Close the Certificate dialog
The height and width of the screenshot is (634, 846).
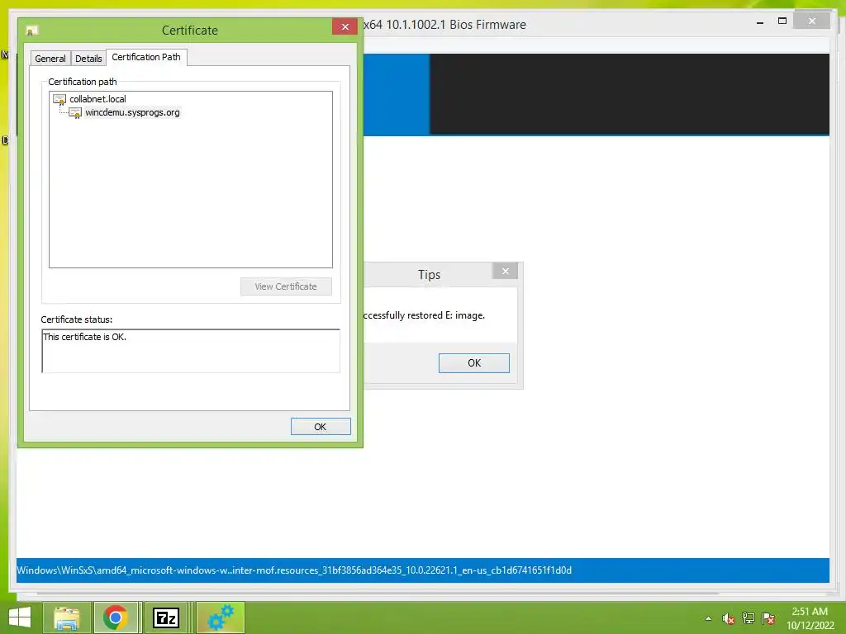tap(345, 27)
